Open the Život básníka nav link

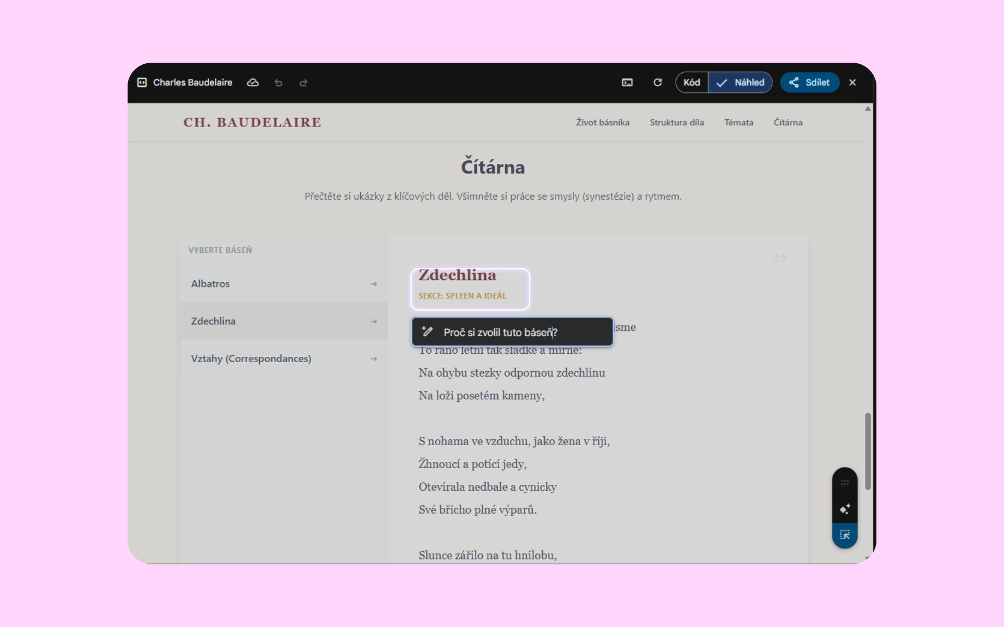click(602, 122)
